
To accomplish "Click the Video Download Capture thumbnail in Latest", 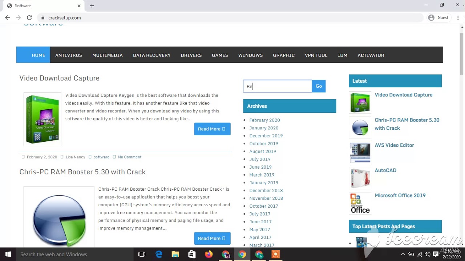I will tap(360, 103).
